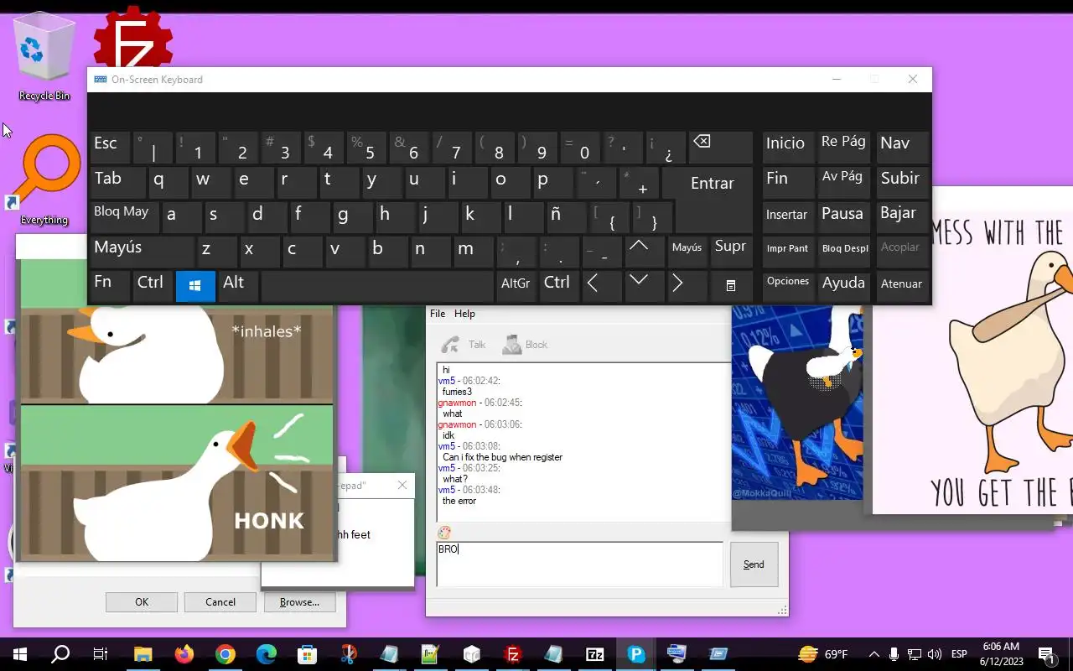Open FileZilla from the taskbar
The image size is (1073, 671).
click(x=512, y=654)
